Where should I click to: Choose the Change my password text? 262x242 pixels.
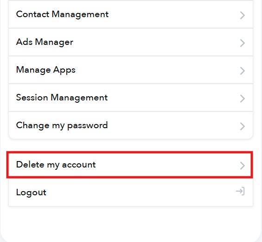[x=62, y=125]
